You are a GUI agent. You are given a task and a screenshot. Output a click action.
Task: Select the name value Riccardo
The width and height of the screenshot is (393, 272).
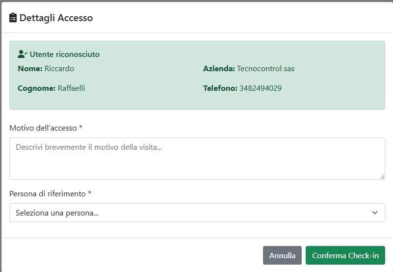tap(59, 69)
